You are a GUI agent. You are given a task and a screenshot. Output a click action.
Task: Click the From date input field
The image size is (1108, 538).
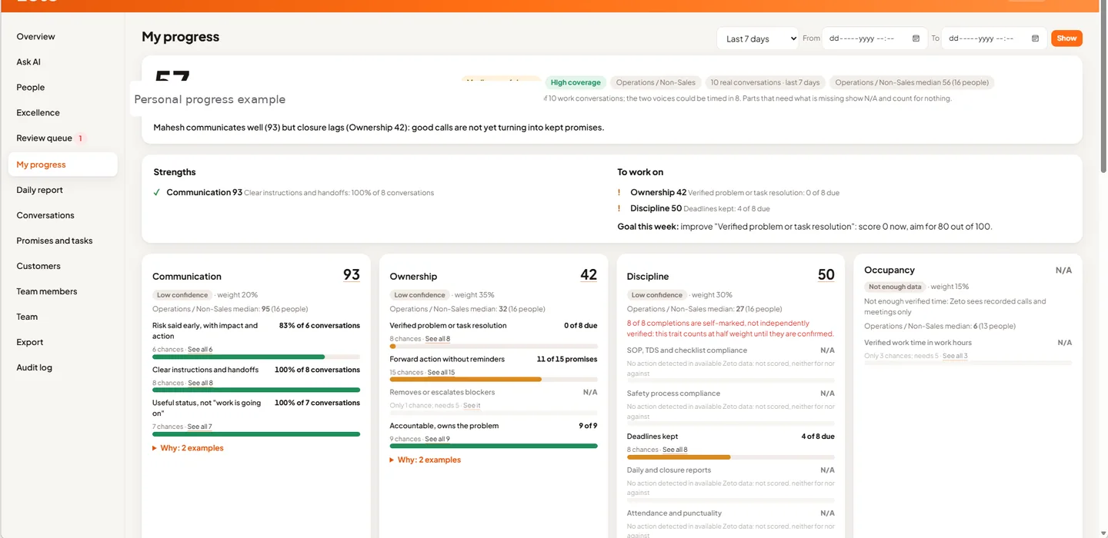click(x=875, y=38)
